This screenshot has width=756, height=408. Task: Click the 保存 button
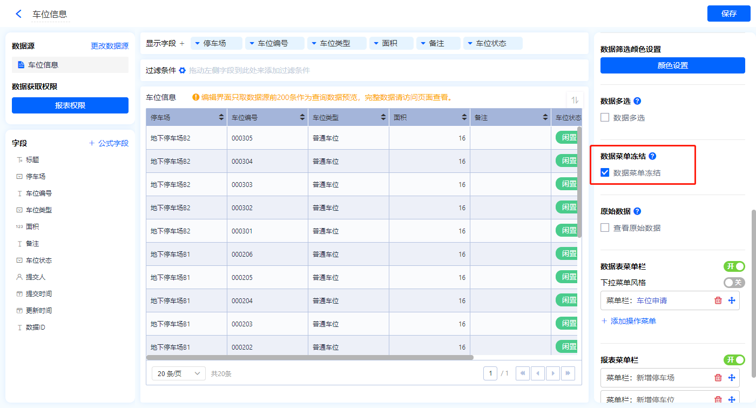pyautogui.click(x=728, y=14)
